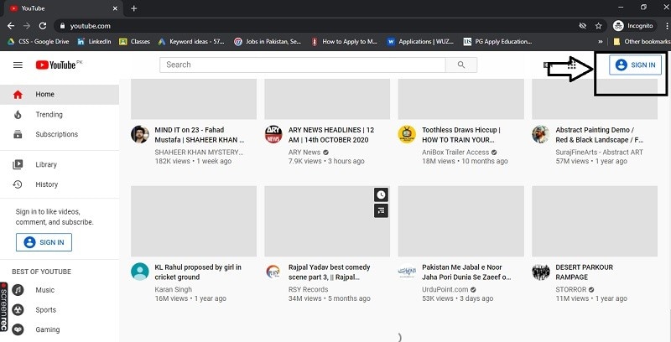Click UrduPoint.com channel avatar
This screenshot has width=671, height=342.
pyautogui.click(x=407, y=272)
